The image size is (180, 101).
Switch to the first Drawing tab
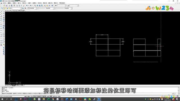pyautogui.click(x=15, y=11)
